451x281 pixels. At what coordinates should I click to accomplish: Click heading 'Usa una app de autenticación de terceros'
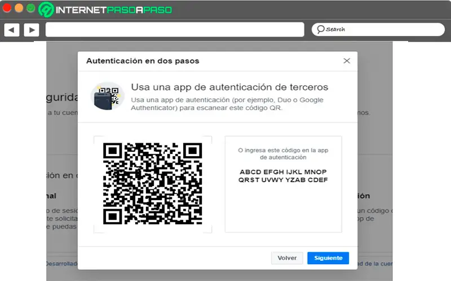click(x=229, y=87)
